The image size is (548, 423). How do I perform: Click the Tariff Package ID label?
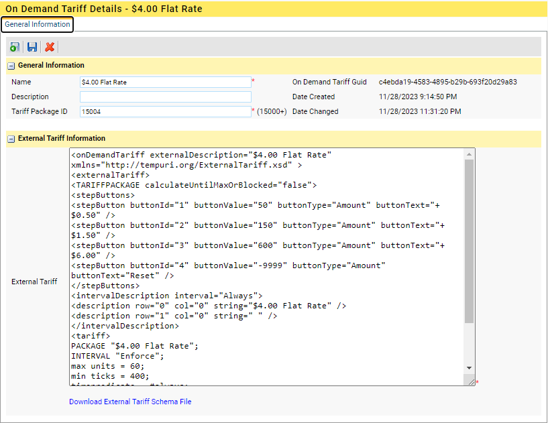click(39, 111)
